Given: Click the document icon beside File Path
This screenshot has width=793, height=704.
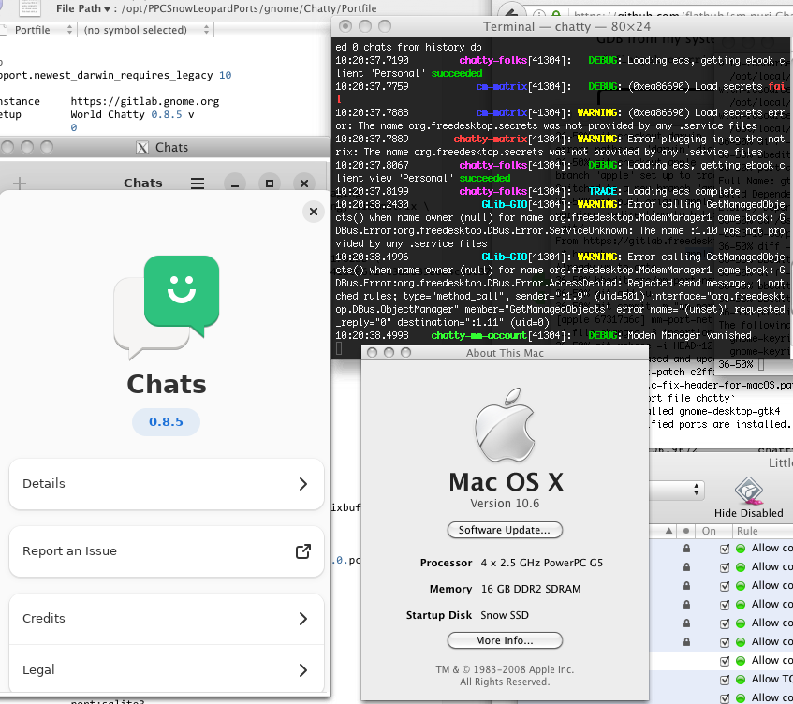Looking at the screenshot, I should pyautogui.click(x=30, y=7).
